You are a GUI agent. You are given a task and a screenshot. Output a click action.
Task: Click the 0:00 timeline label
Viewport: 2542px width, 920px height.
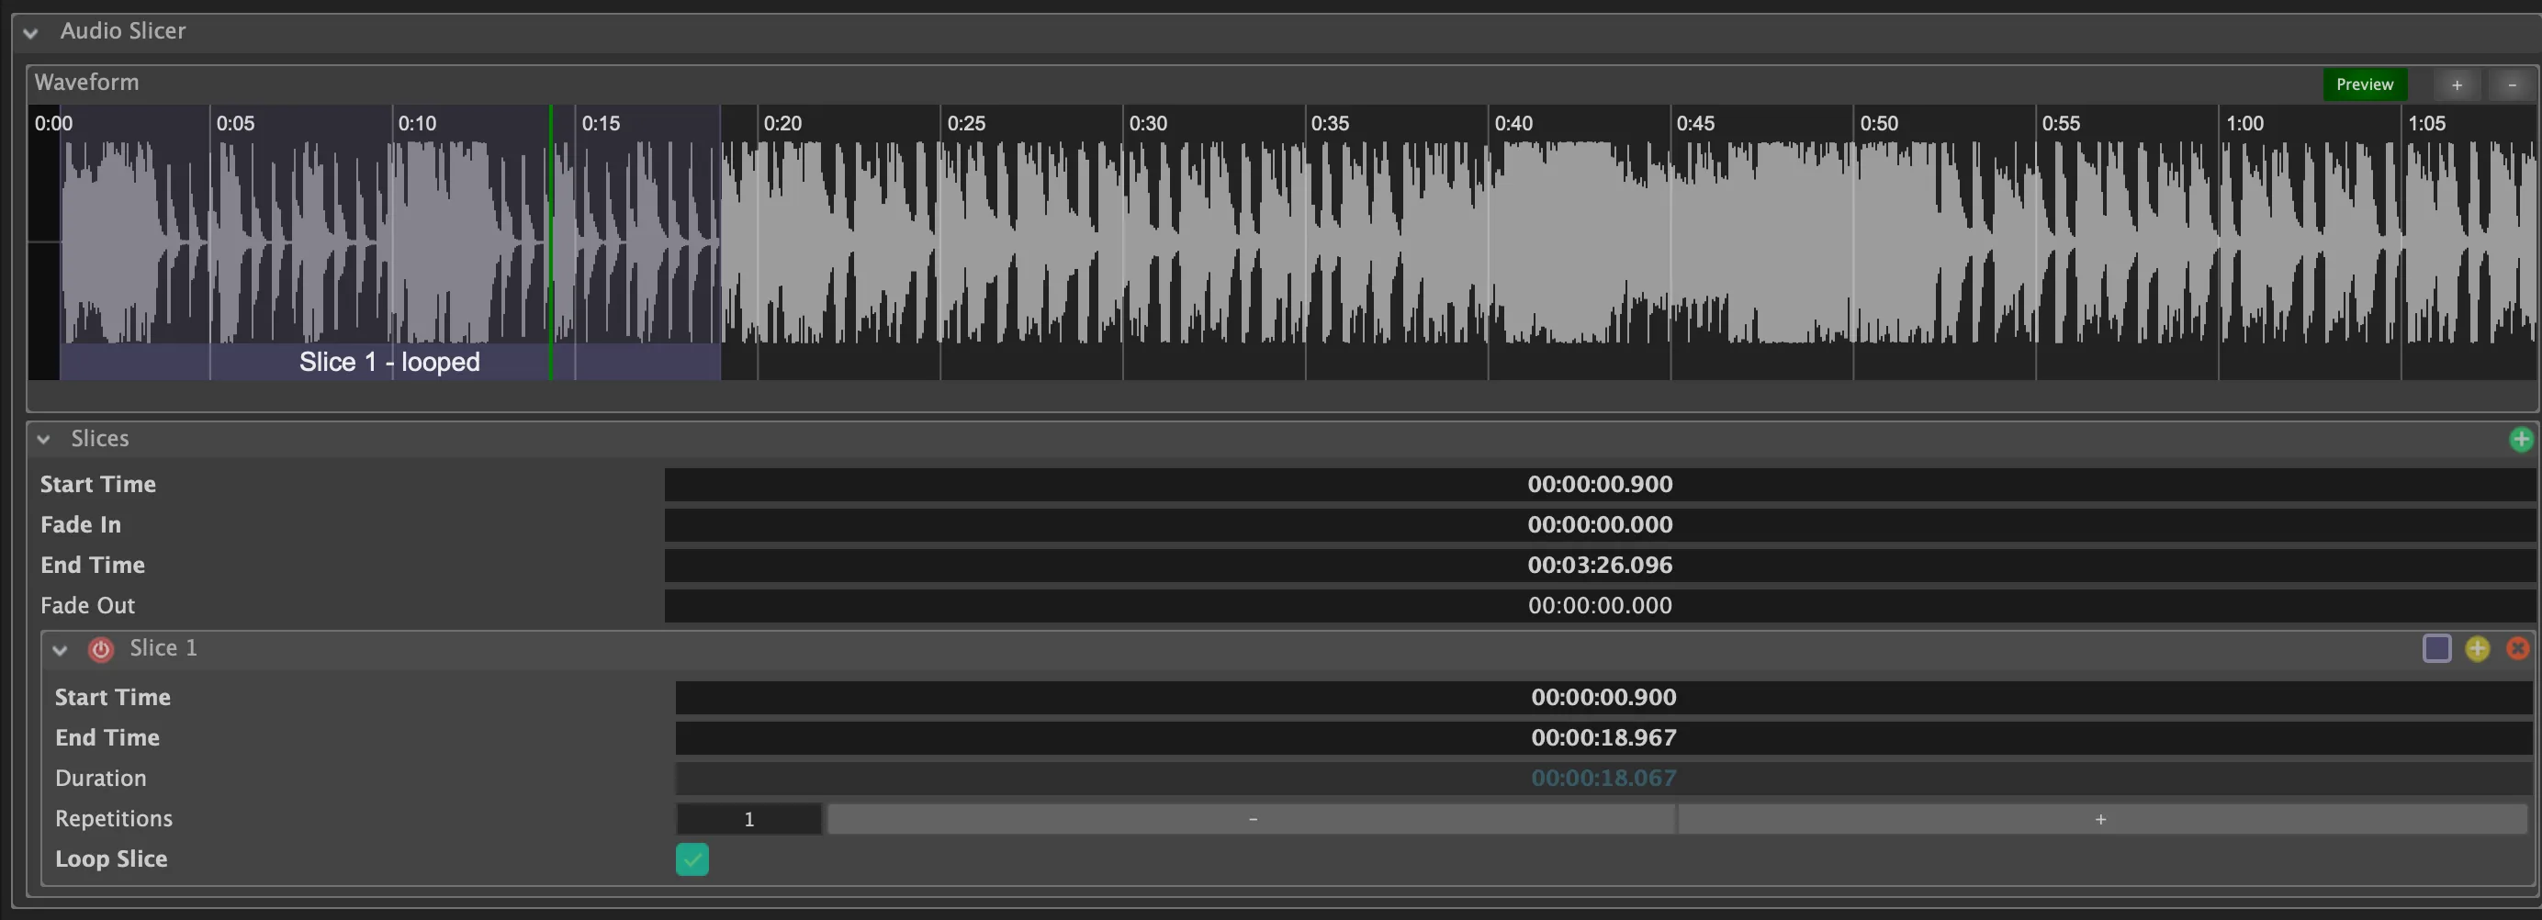click(53, 123)
